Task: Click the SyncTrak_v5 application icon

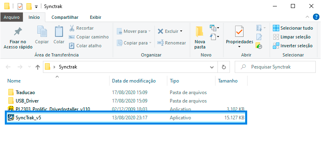Action: coord(10,117)
